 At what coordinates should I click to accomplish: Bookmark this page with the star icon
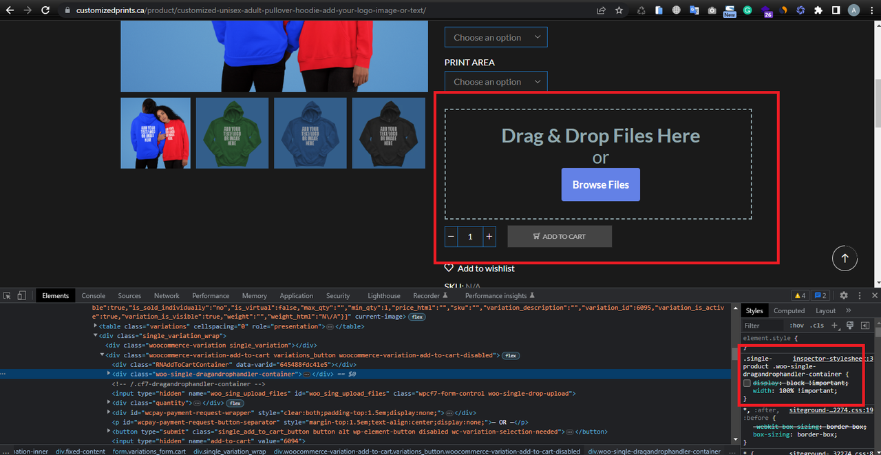point(619,10)
